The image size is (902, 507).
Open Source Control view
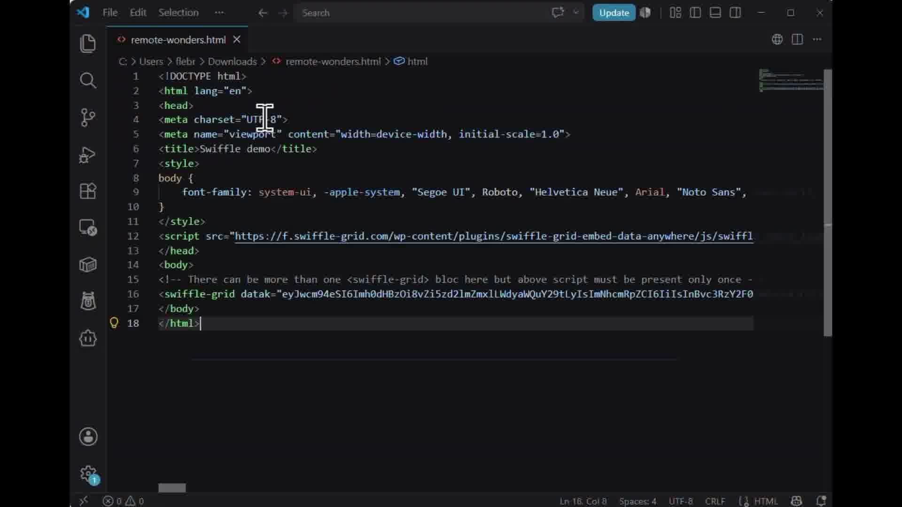tap(88, 117)
